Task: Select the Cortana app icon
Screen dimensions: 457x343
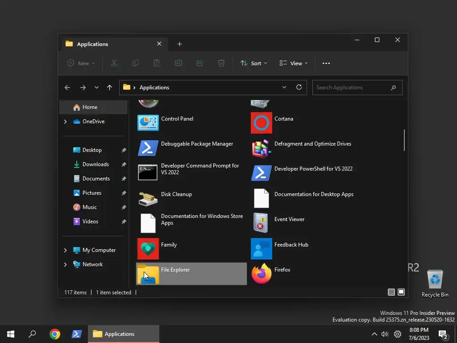Action: (x=262, y=123)
